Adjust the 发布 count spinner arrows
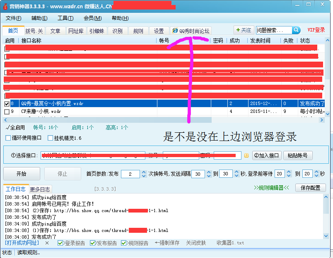333x258 pixels. click(144, 174)
